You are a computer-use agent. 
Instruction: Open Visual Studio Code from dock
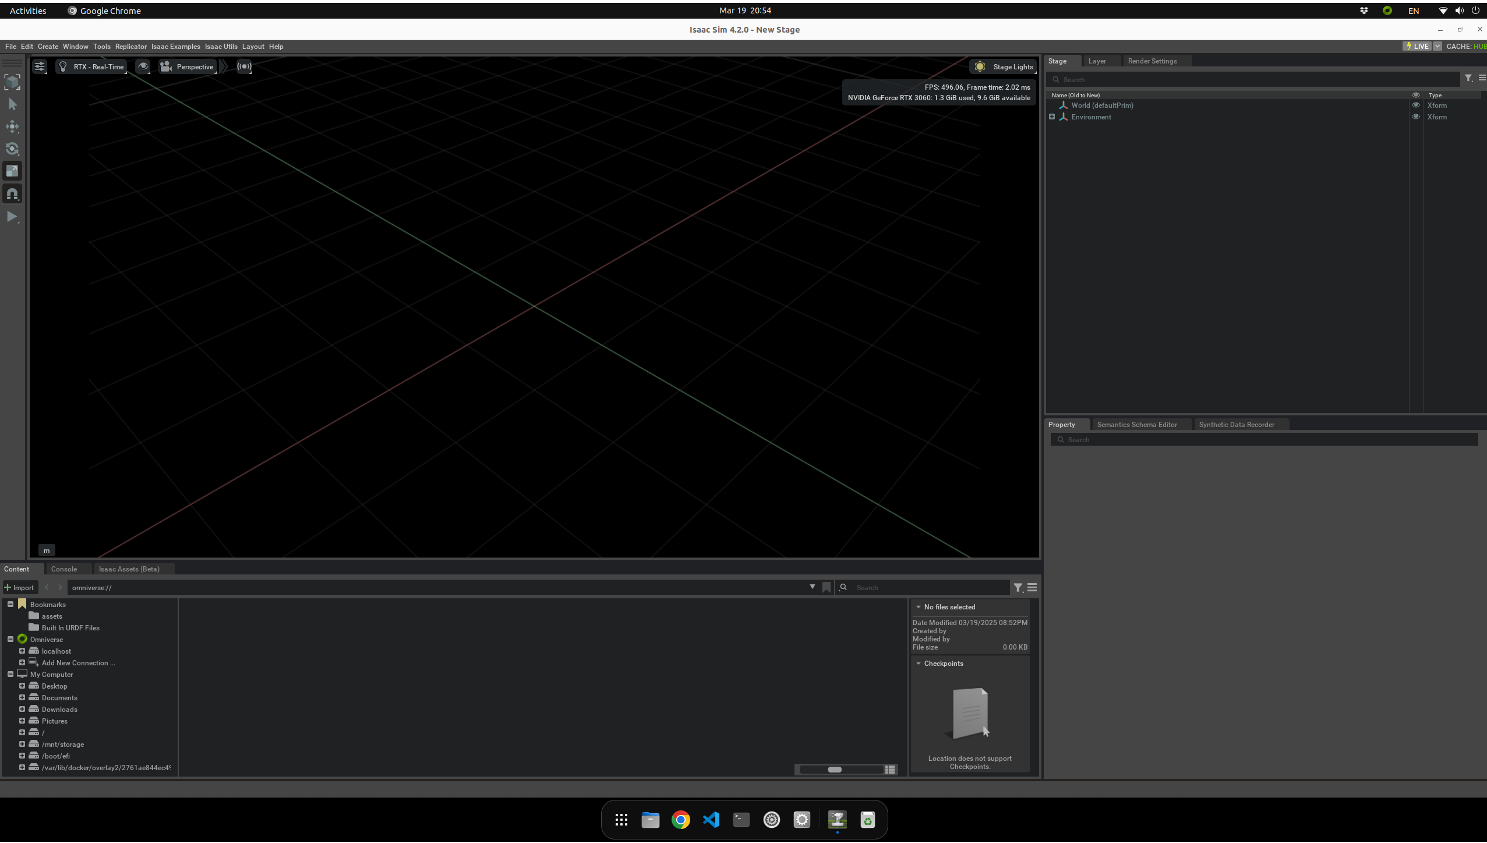(711, 820)
